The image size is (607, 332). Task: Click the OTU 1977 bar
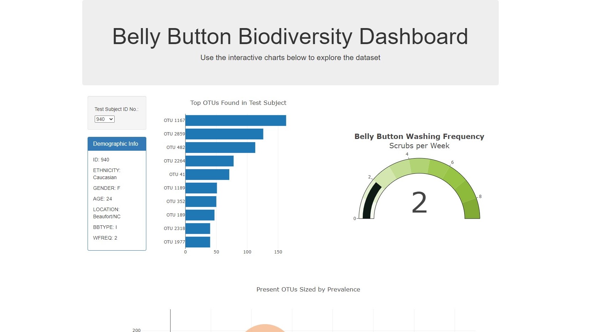coord(198,242)
